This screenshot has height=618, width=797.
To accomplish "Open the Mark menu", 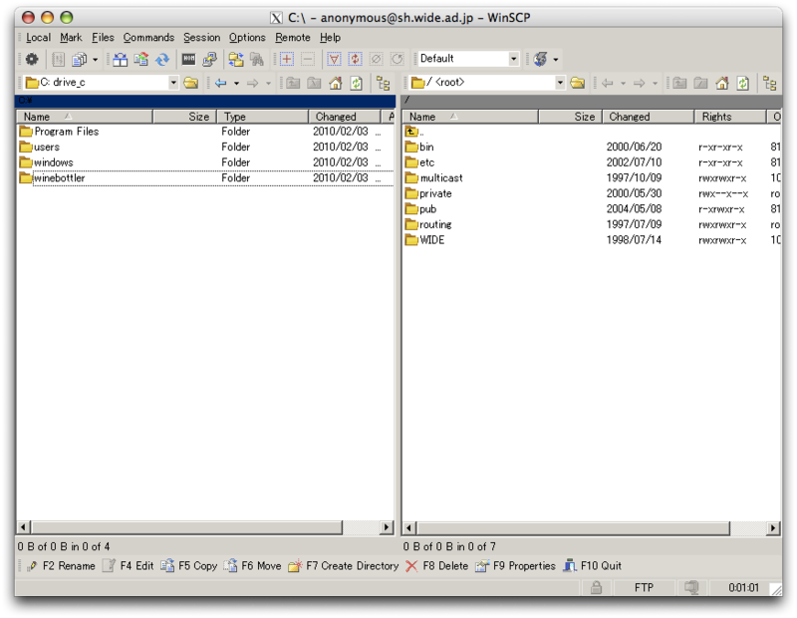I will point(71,38).
